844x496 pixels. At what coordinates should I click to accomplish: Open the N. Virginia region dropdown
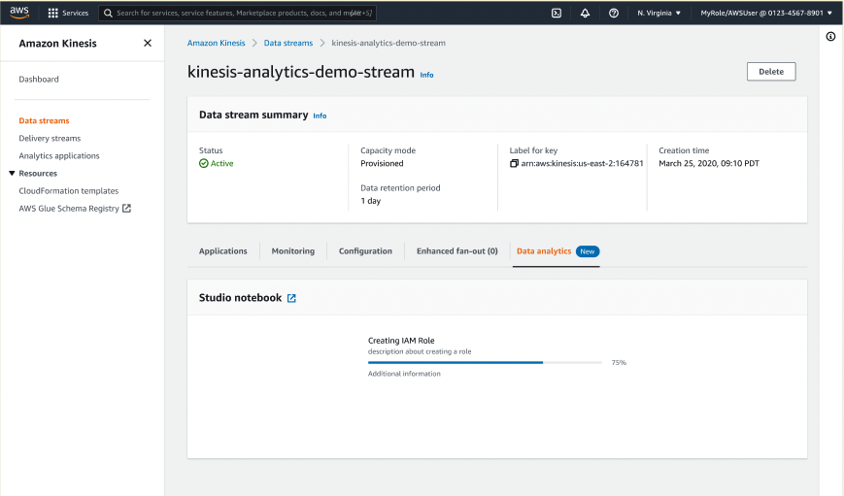658,13
